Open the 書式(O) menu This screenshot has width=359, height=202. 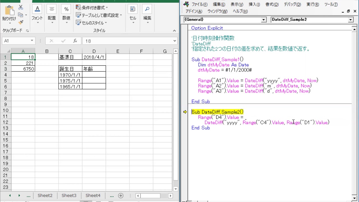point(272,4)
